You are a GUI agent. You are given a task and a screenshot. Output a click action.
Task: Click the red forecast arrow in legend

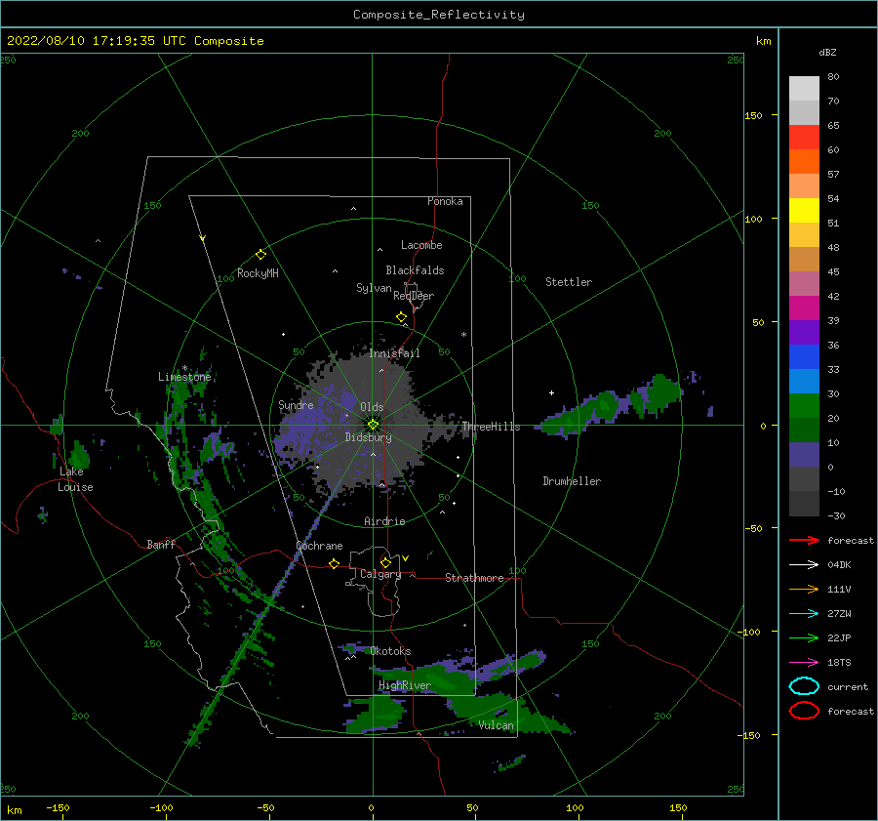[x=804, y=540]
